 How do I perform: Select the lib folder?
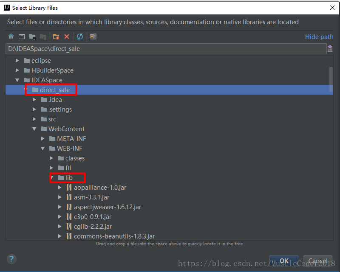[69, 178]
